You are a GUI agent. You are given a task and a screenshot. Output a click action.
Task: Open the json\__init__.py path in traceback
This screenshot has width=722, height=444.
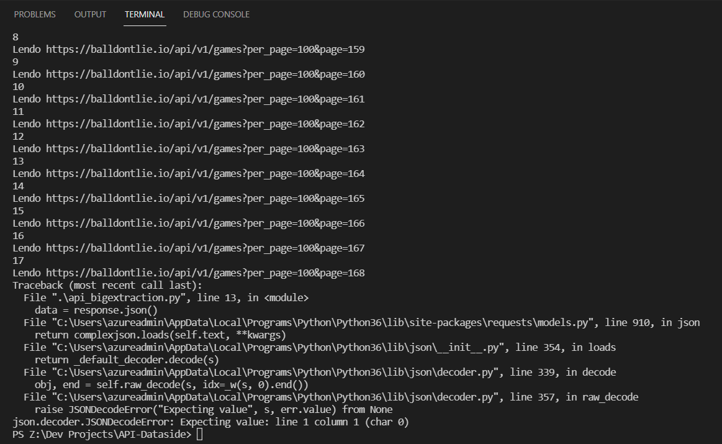point(278,348)
